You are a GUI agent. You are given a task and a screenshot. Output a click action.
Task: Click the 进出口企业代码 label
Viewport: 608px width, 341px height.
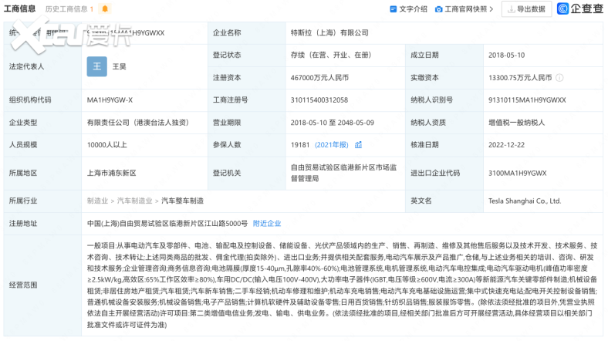435,173
